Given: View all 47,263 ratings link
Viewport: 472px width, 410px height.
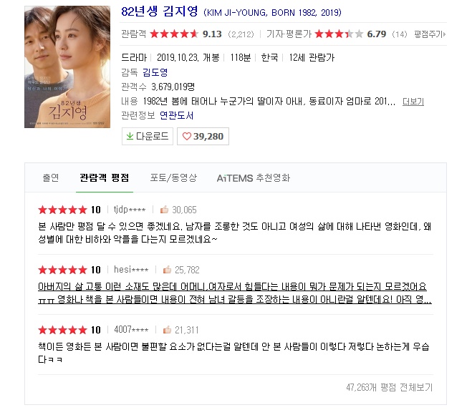Looking at the screenshot, I should click(389, 387).
